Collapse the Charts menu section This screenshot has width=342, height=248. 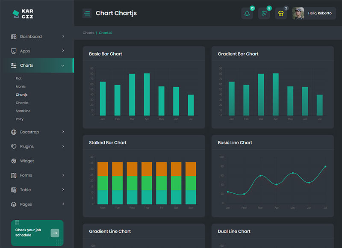(x=63, y=66)
